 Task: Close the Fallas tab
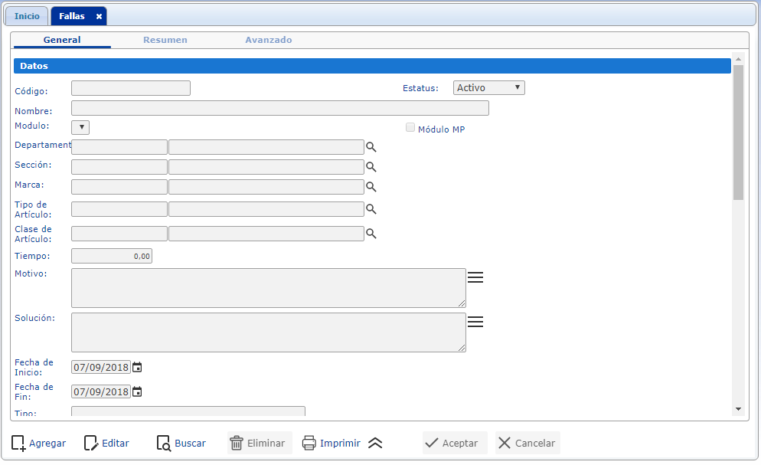[x=99, y=16]
